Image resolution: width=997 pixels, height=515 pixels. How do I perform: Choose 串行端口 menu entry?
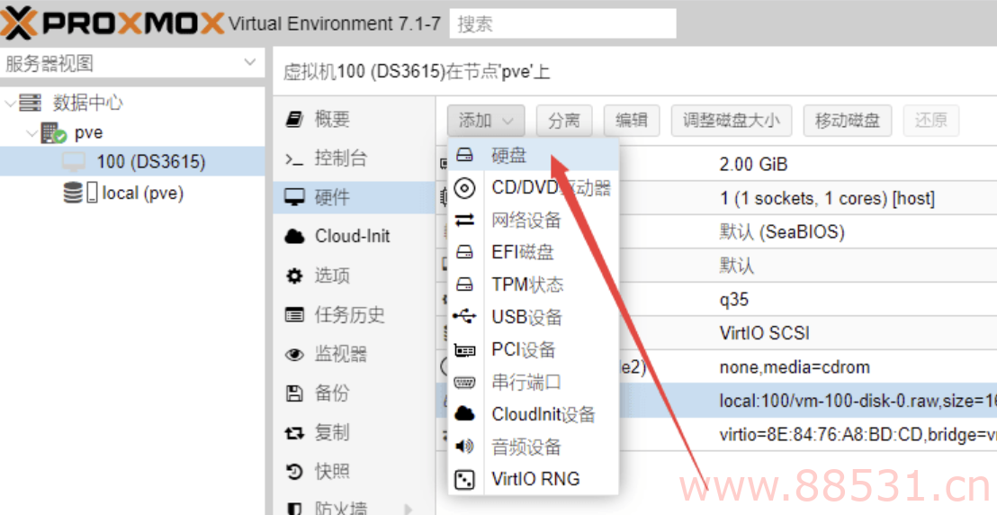[x=534, y=382]
